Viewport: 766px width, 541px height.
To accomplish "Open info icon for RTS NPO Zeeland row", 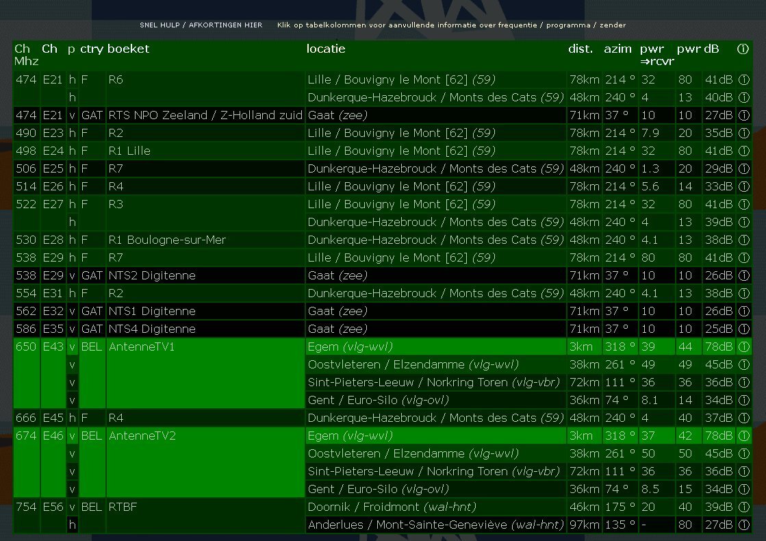I will (x=743, y=115).
